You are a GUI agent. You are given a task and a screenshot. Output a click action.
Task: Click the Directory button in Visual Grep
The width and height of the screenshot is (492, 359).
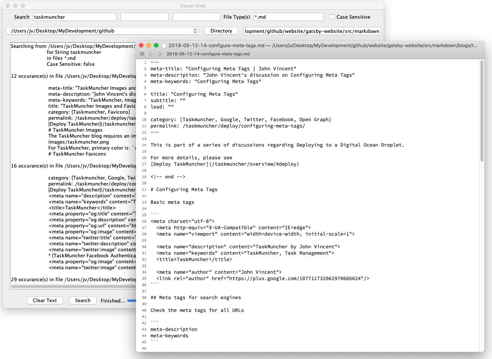click(x=221, y=31)
